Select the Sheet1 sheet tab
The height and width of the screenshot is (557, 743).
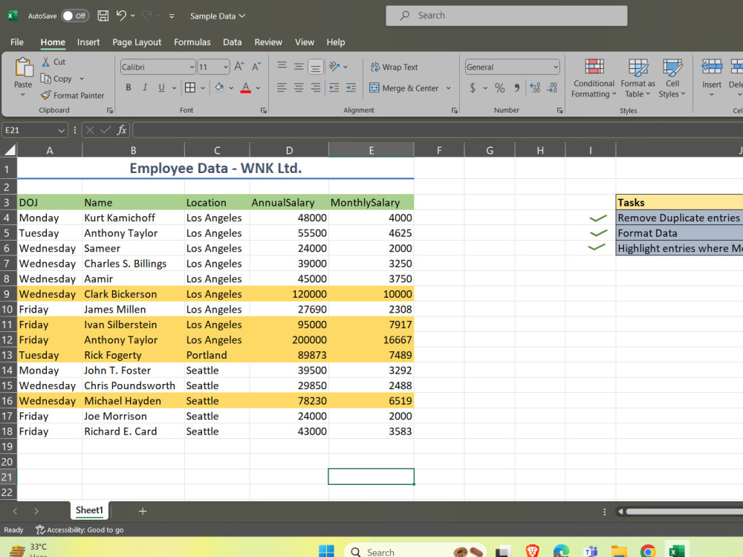89,510
